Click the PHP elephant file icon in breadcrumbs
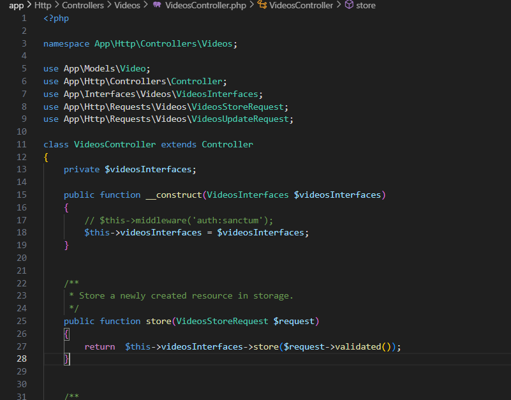The image size is (511, 400). click(157, 5)
